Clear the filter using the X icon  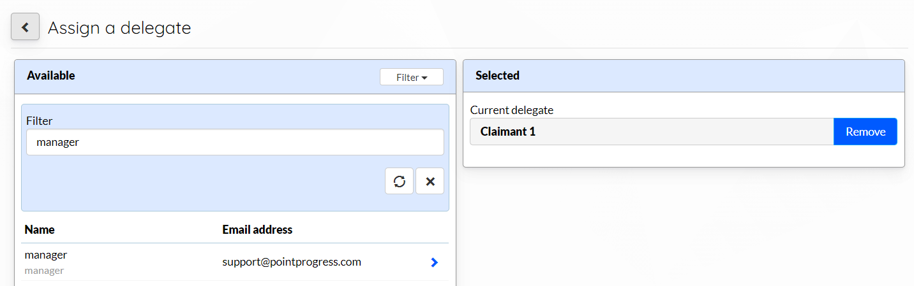(x=430, y=182)
